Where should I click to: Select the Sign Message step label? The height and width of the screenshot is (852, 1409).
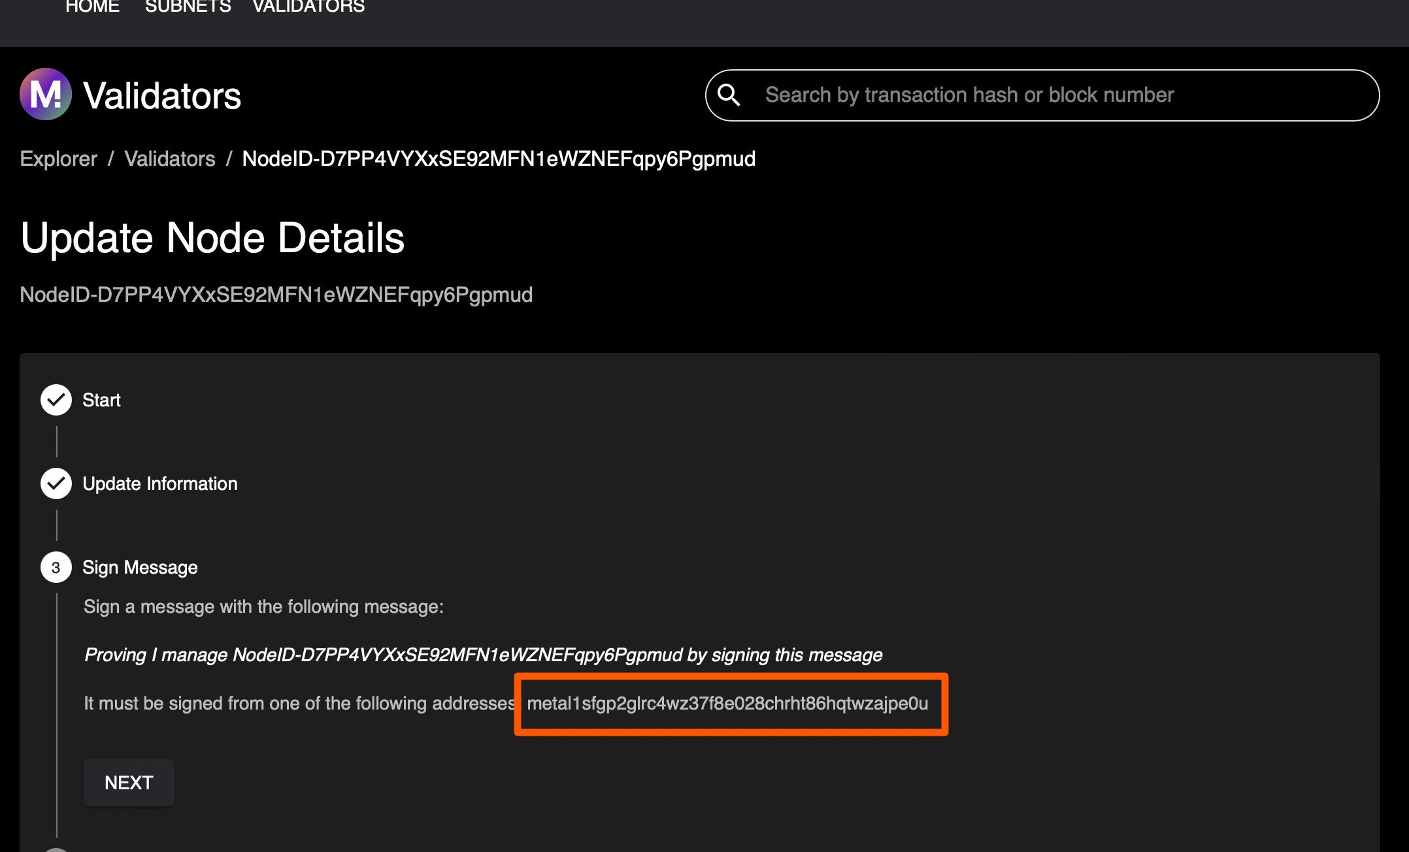coord(140,567)
